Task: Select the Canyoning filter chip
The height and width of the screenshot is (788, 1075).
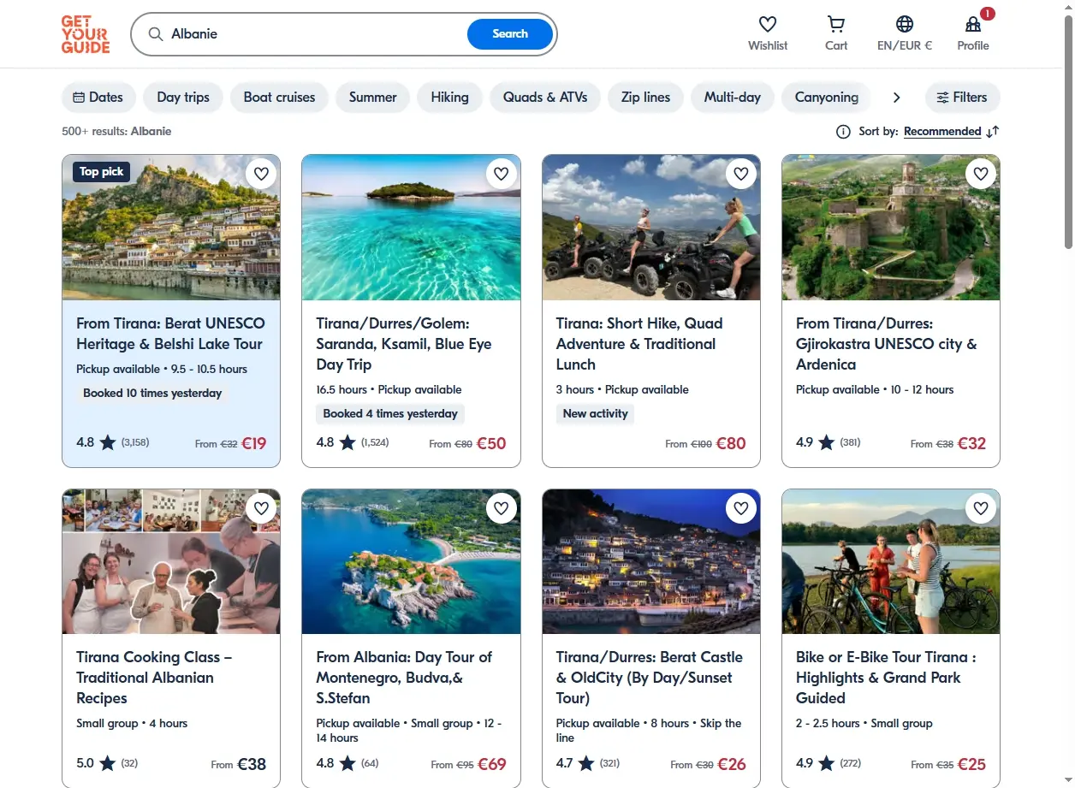Action: pyautogui.click(x=827, y=98)
